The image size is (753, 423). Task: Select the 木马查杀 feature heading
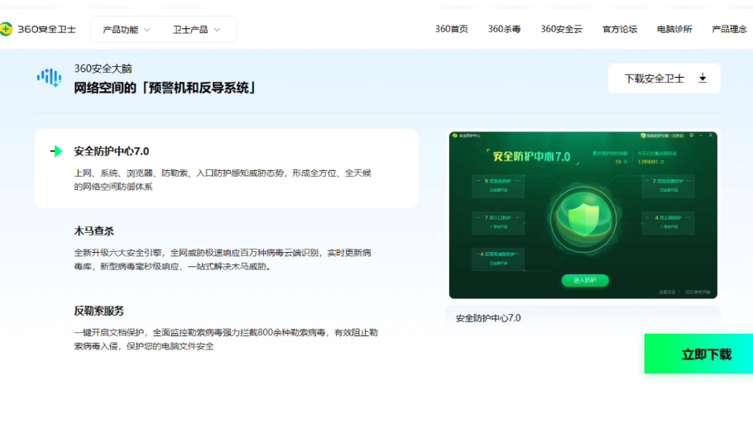coord(94,231)
